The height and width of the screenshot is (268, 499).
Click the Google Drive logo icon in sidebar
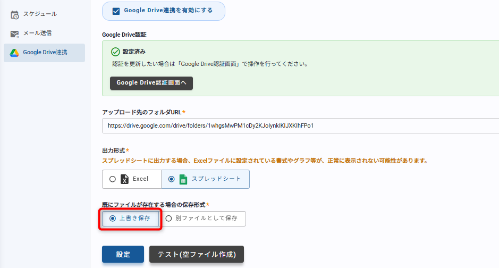14,53
